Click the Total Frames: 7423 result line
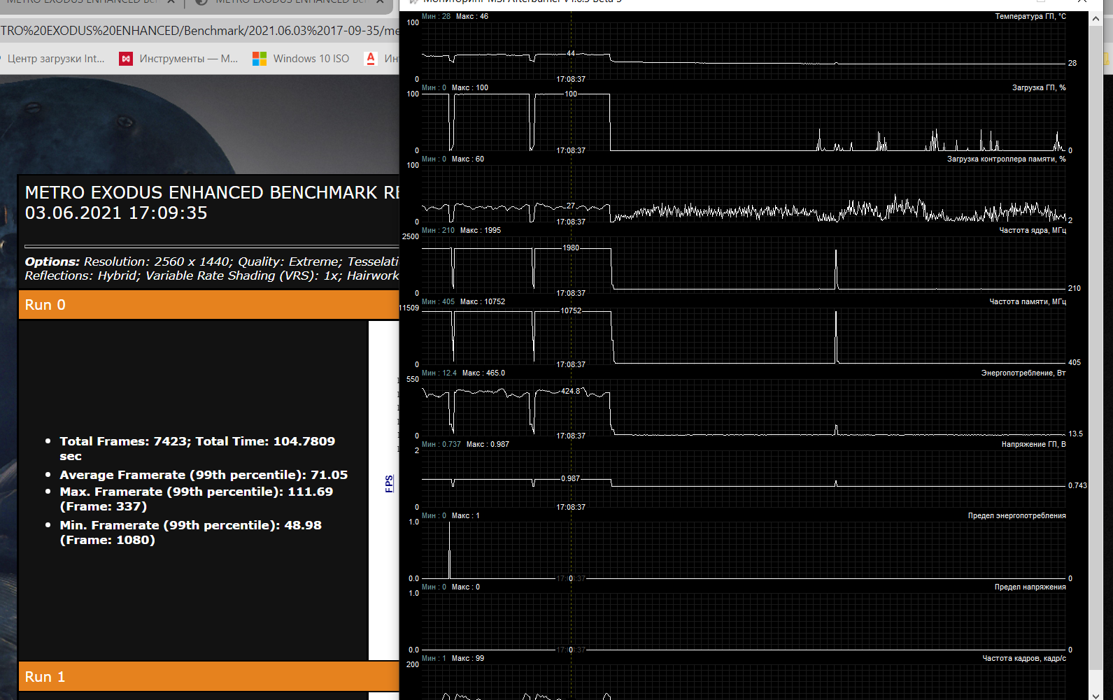The width and height of the screenshot is (1113, 700). [x=197, y=448]
